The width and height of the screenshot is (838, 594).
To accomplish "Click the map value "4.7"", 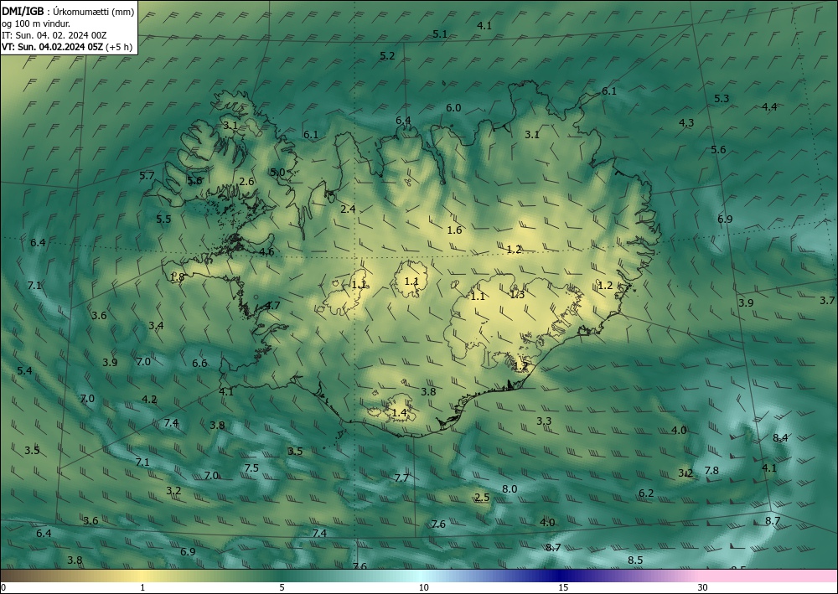I will (x=272, y=306).
